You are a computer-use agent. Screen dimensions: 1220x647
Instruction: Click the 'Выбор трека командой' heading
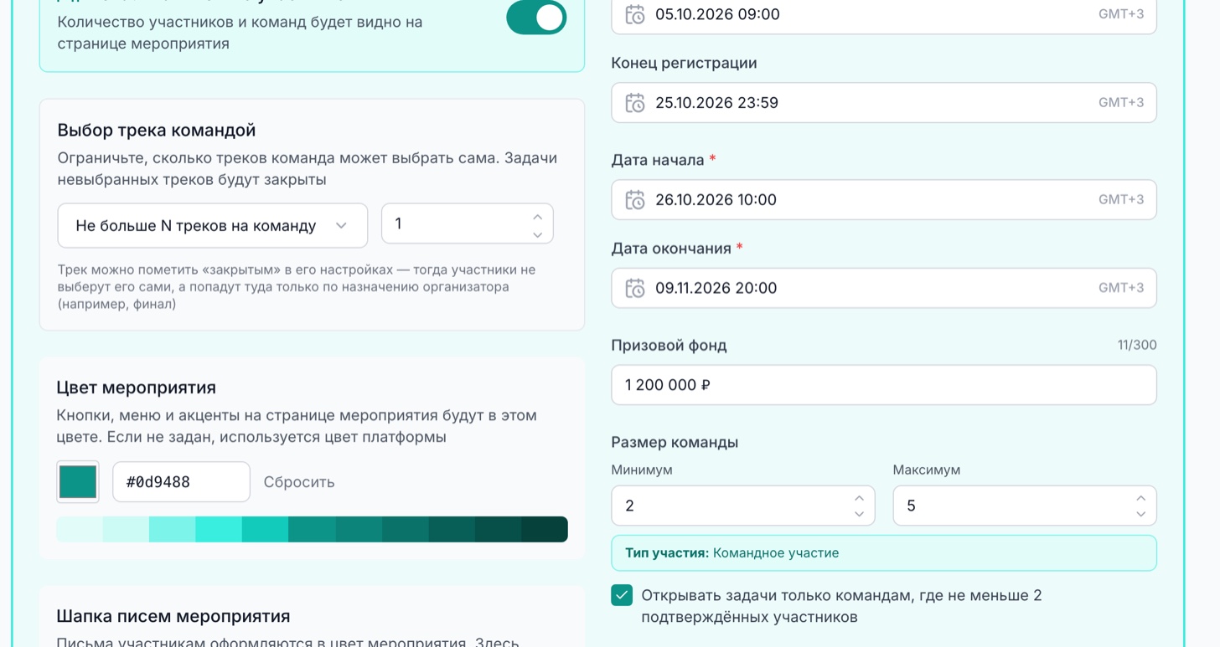[157, 131]
